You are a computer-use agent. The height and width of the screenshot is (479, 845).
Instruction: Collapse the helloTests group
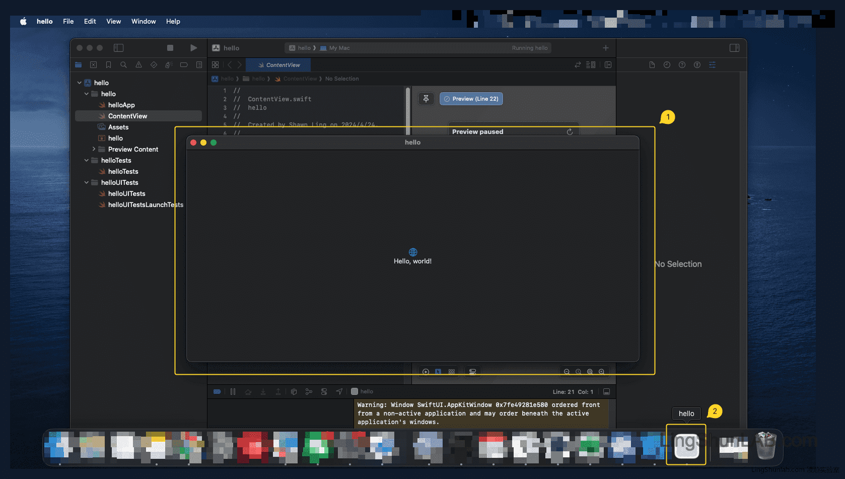coord(87,160)
